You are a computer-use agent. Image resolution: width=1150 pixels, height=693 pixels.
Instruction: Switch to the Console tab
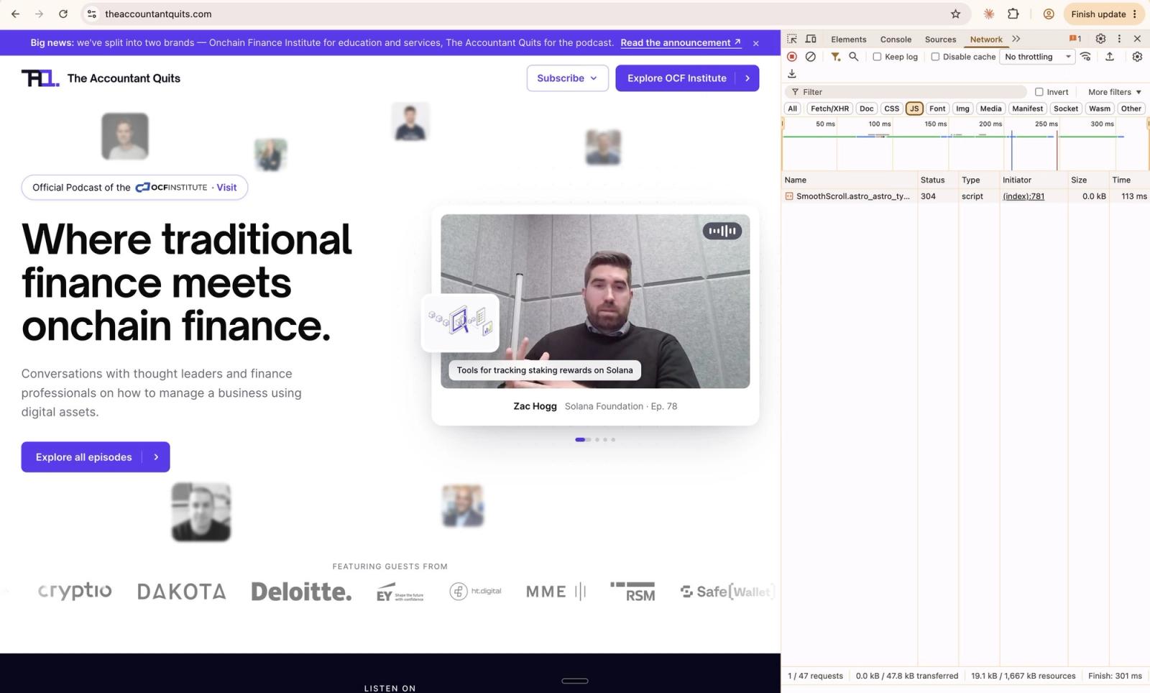tap(896, 40)
